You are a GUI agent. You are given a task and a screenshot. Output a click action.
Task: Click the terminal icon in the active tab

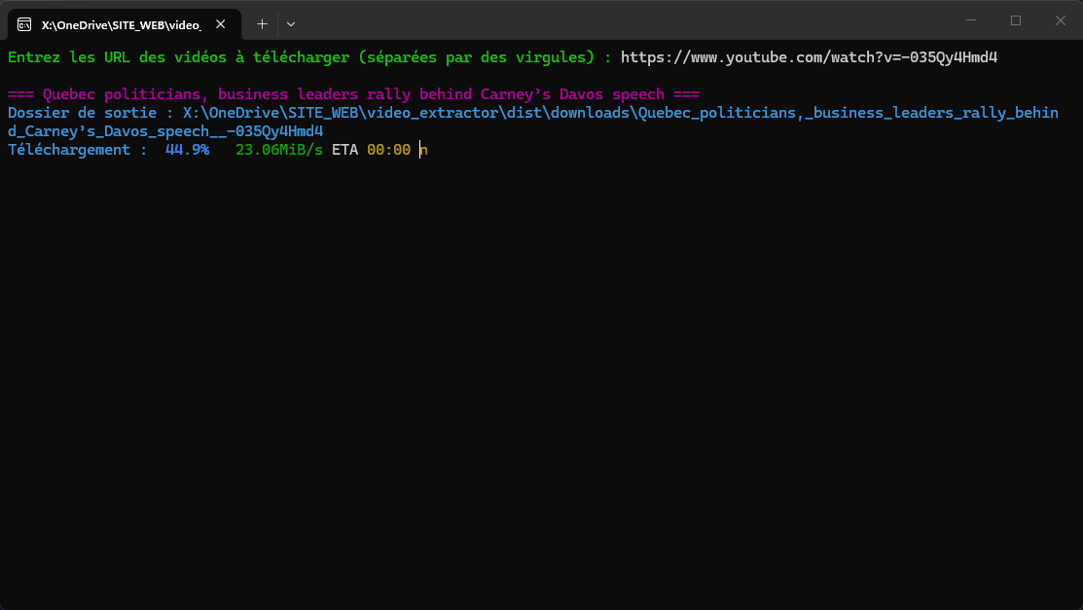click(x=25, y=23)
